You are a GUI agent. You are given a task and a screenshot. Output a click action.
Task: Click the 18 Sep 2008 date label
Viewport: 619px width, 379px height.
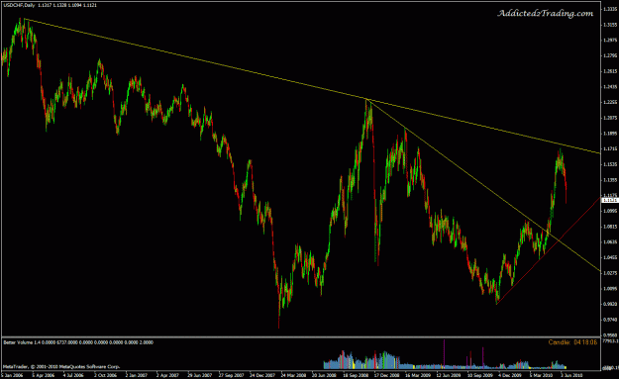[x=356, y=375]
